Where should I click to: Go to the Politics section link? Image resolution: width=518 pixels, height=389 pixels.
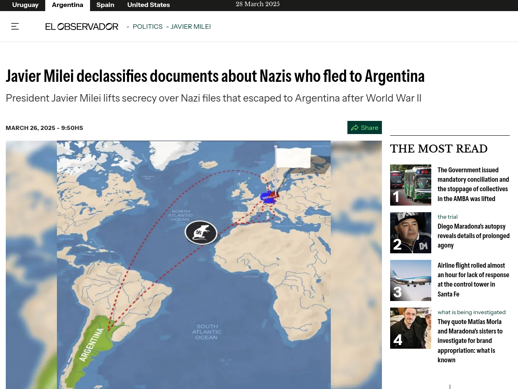point(148,27)
